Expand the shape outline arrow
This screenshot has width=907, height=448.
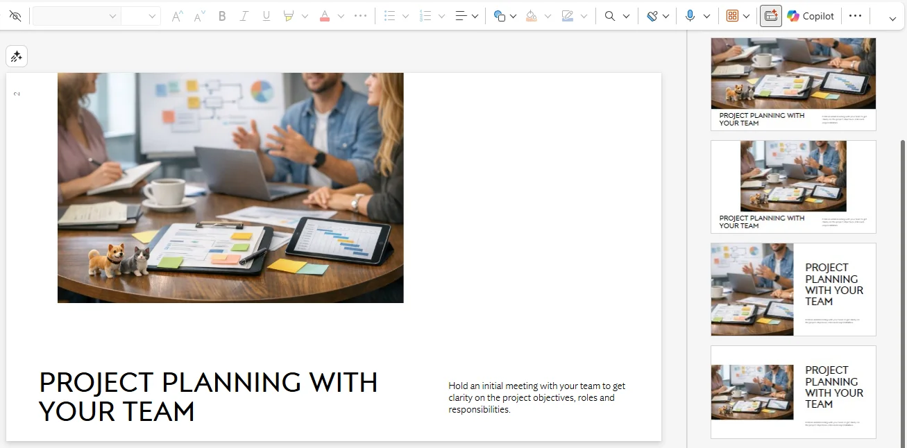coord(584,16)
